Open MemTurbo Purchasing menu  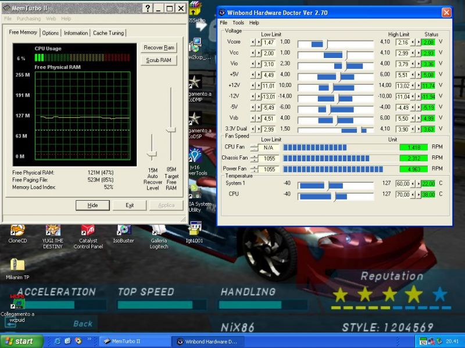pos(28,19)
